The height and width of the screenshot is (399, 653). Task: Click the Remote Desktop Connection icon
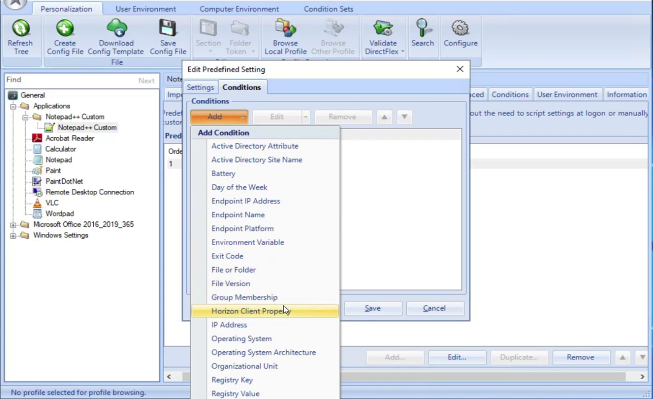(38, 192)
